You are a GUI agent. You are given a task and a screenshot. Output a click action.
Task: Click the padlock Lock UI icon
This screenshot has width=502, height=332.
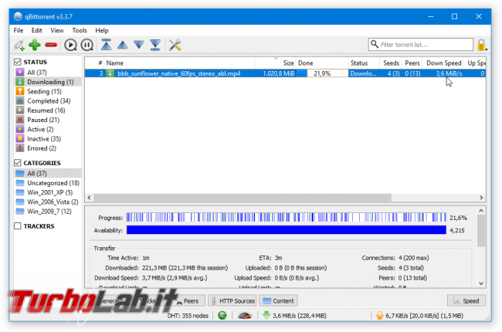pos(481,45)
